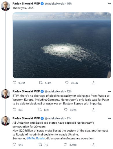Share the third tweet mentioning @MFA_Russia
This screenshot has width=113, height=149.
point(94,145)
